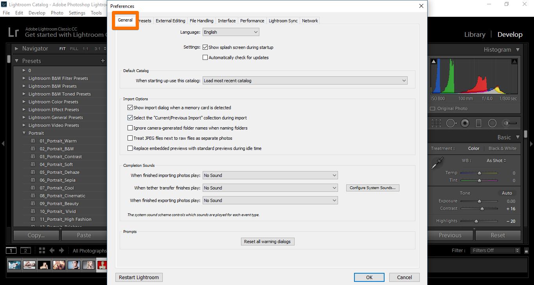This screenshot has height=285, width=534.
Task: Collapse the Portrait presets folder
Action: coord(24,133)
